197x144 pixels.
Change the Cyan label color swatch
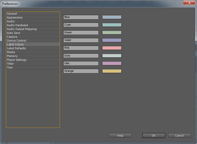[x=112, y=25]
